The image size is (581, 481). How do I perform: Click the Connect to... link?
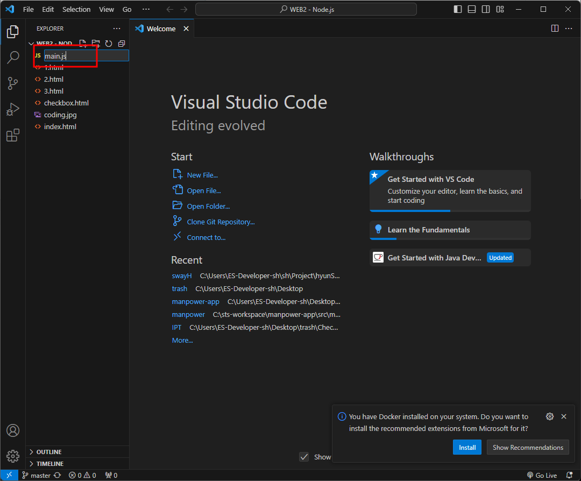206,237
